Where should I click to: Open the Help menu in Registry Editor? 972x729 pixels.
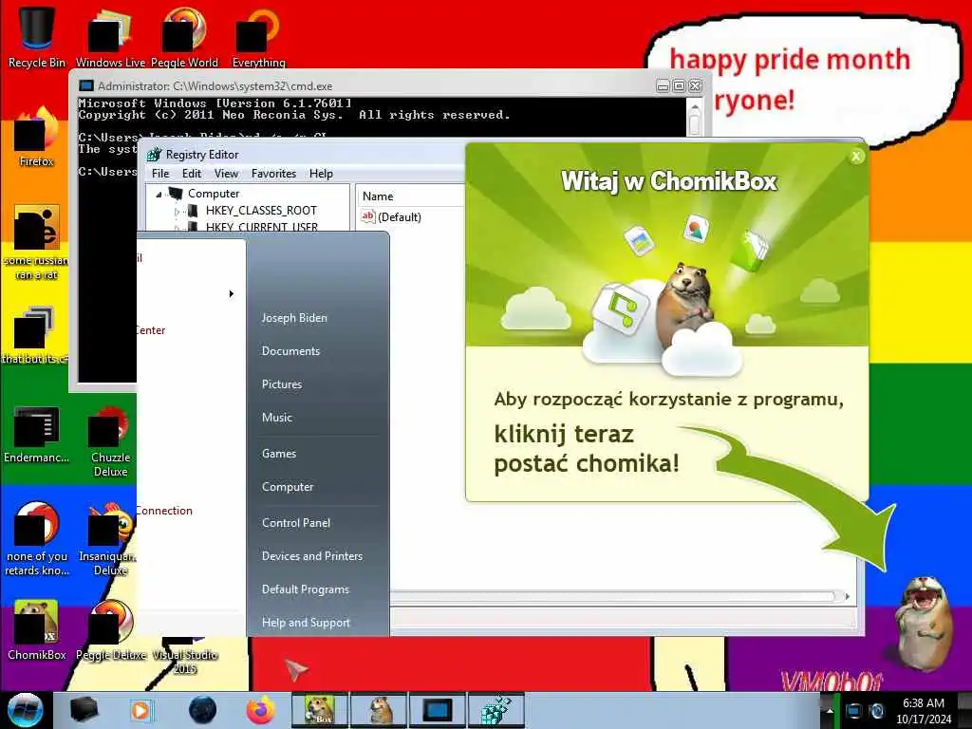pos(321,174)
